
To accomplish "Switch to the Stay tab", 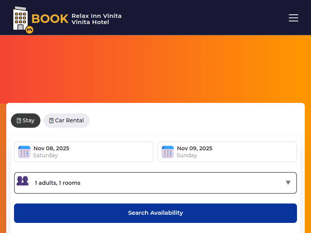I will [26, 120].
